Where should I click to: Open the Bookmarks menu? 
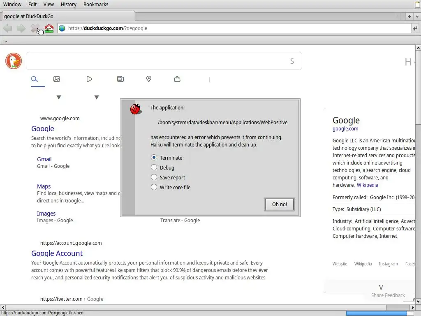pyautogui.click(x=96, y=4)
